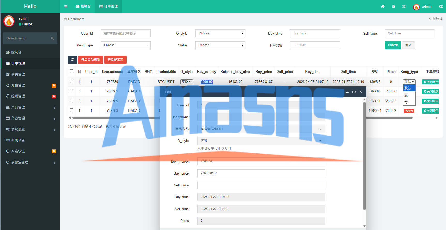Open 提现管理 in the sidebar
The height and width of the screenshot is (230, 446).
tap(30, 96)
